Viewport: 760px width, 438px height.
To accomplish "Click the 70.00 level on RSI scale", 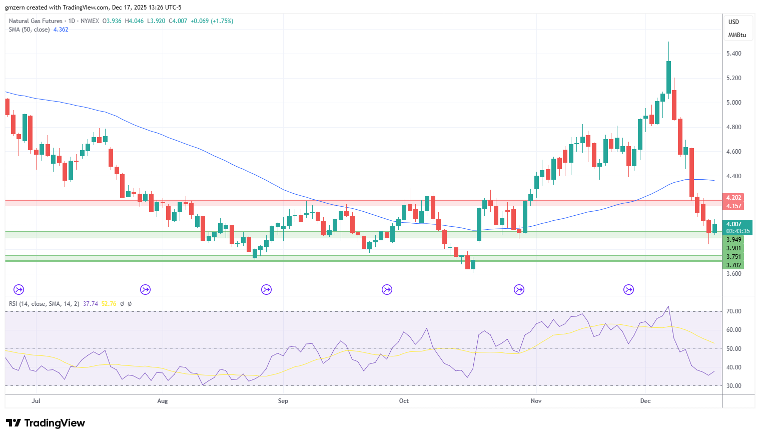I will pyautogui.click(x=734, y=311).
